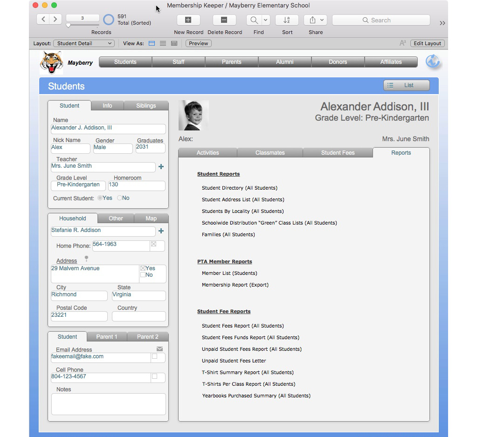This screenshot has width=477, height=437.
Task: Open T-Shirt Summary Report link
Action: click(248, 372)
